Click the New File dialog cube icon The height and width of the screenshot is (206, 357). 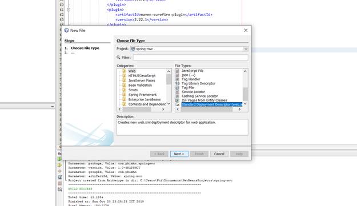pos(66,30)
